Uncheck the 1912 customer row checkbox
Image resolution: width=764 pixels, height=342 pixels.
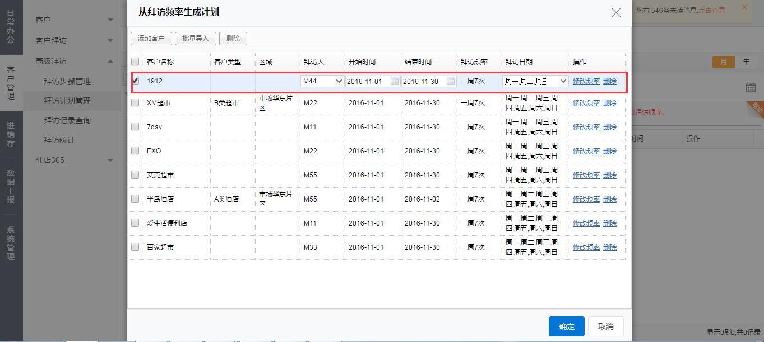click(x=135, y=81)
